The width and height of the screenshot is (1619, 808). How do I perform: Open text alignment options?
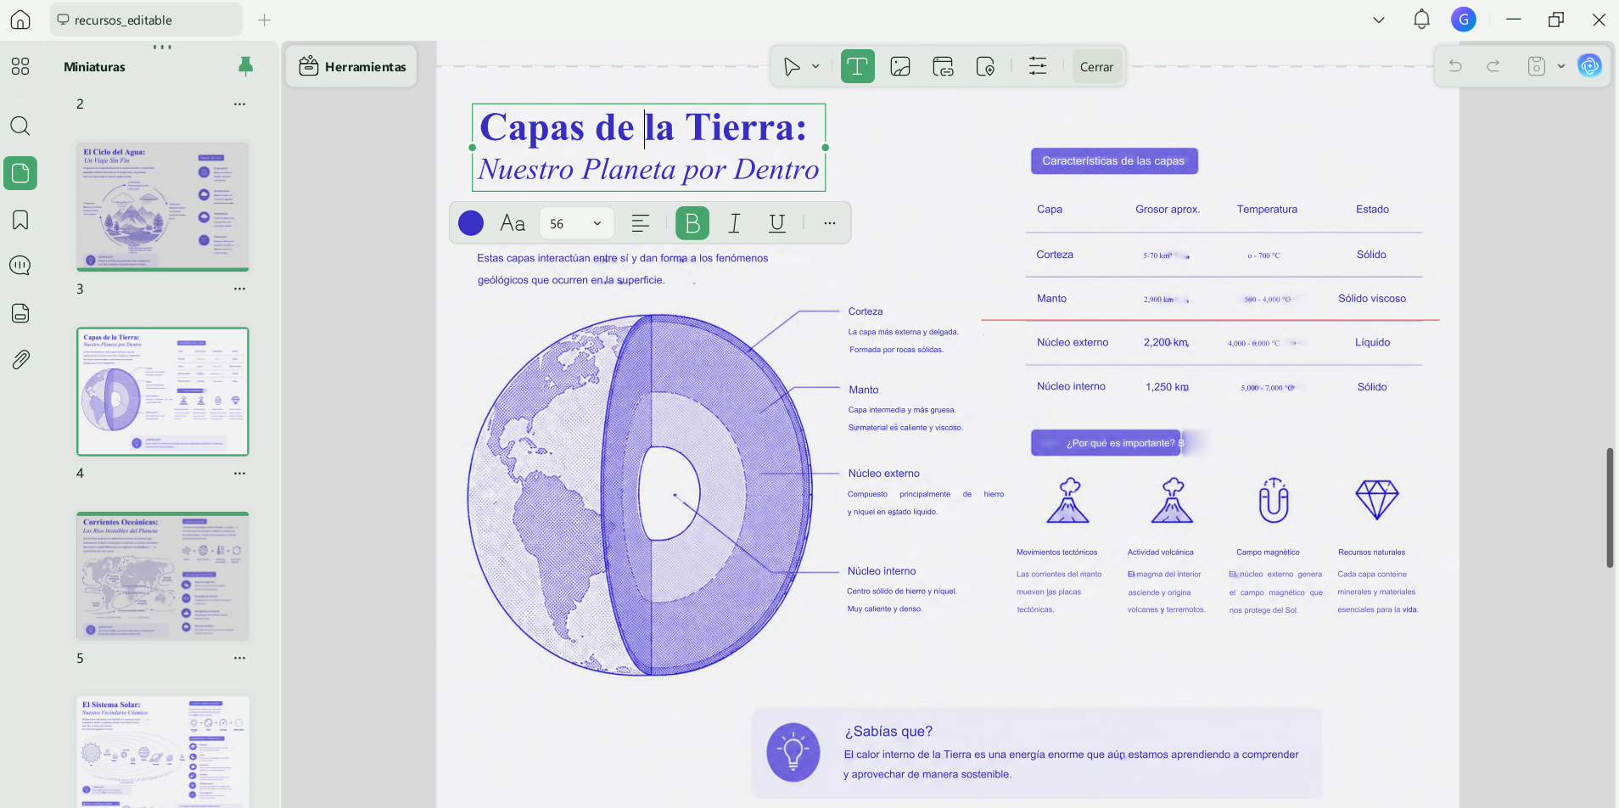[x=641, y=223]
